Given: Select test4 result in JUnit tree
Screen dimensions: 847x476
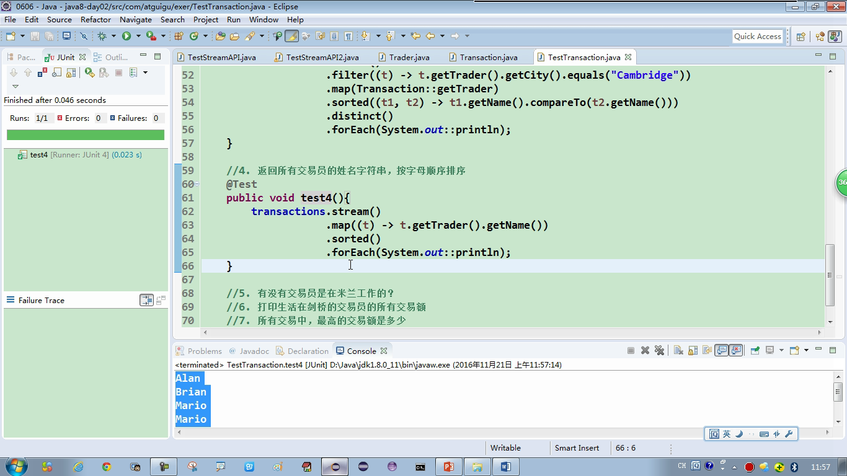Looking at the screenshot, I should [x=79, y=154].
